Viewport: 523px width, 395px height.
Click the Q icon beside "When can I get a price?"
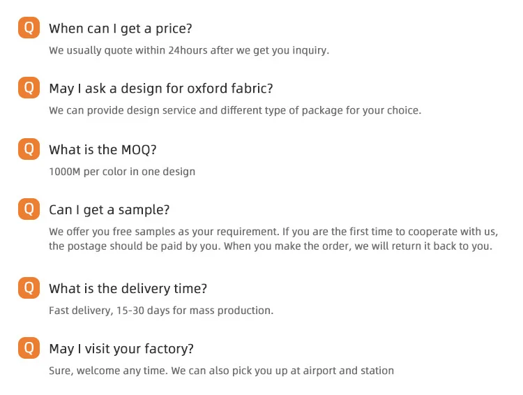[x=29, y=28]
